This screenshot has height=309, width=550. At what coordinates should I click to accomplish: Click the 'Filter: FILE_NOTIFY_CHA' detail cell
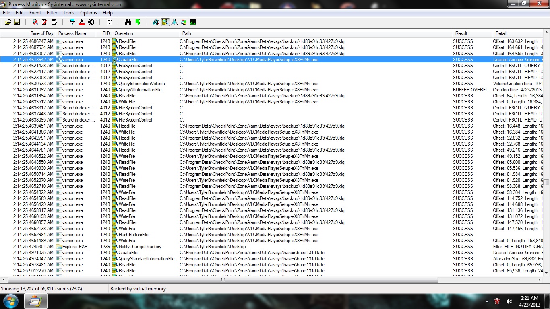pos(518,247)
